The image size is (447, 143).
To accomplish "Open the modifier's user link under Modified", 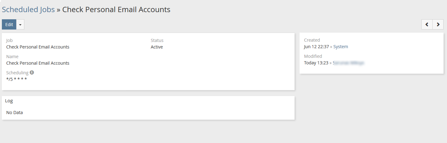I will click(348, 63).
